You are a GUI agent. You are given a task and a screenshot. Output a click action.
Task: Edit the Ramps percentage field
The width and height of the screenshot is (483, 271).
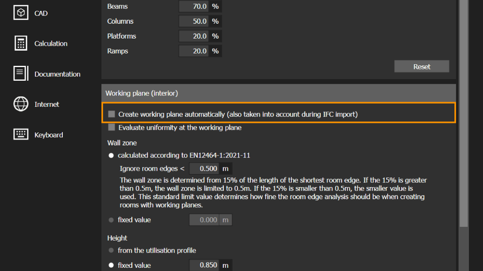194,51
